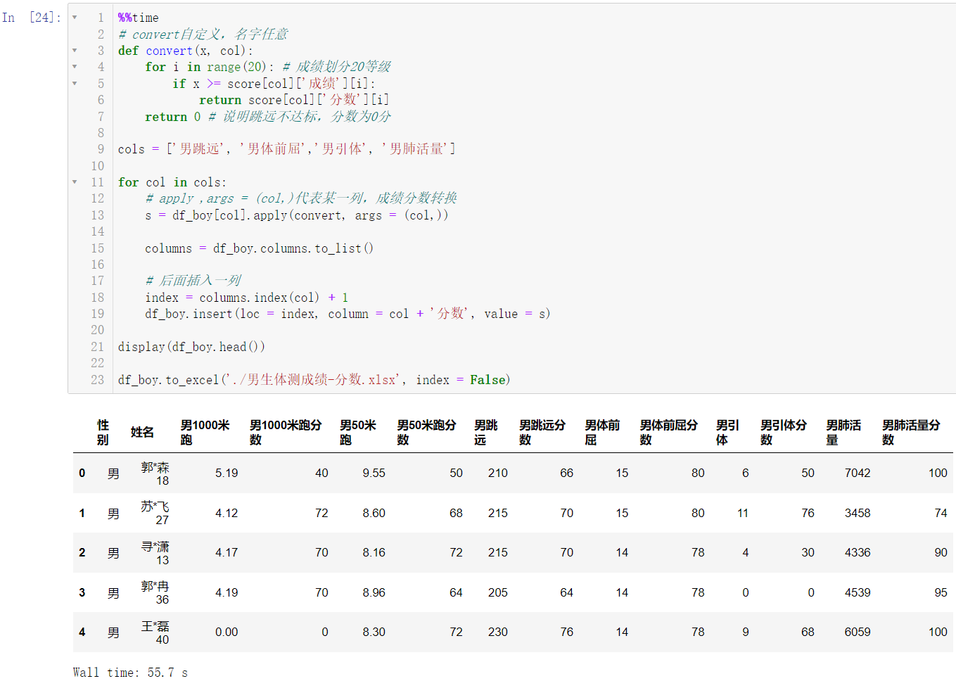Click the name cell 王*磊 40
This screenshot has height=681, width=956.
pos(155,632)
